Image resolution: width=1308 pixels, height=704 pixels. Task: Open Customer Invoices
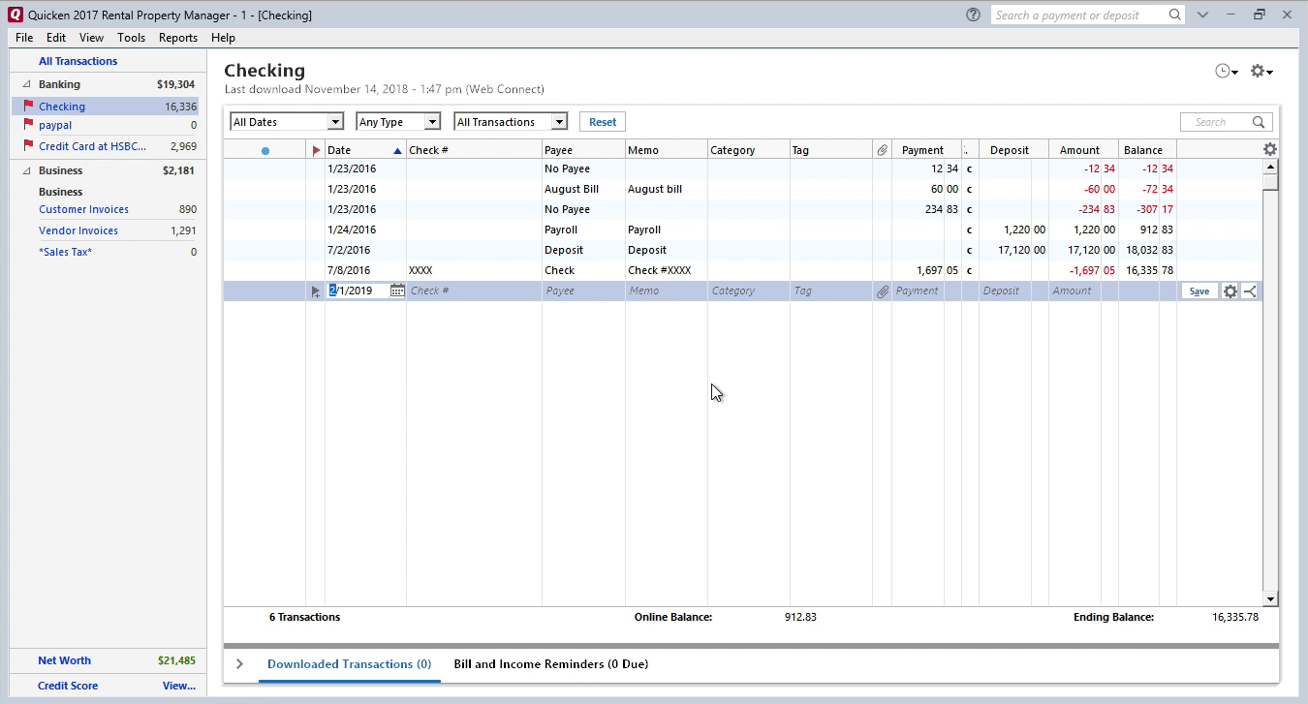point(83,209)
